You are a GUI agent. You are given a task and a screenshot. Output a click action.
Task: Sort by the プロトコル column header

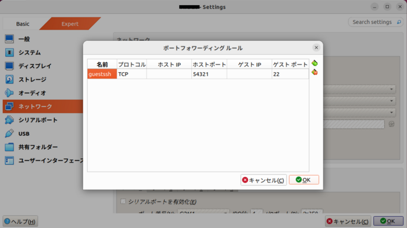click(131, 65)
